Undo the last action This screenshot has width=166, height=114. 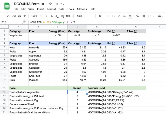(8, 16)
